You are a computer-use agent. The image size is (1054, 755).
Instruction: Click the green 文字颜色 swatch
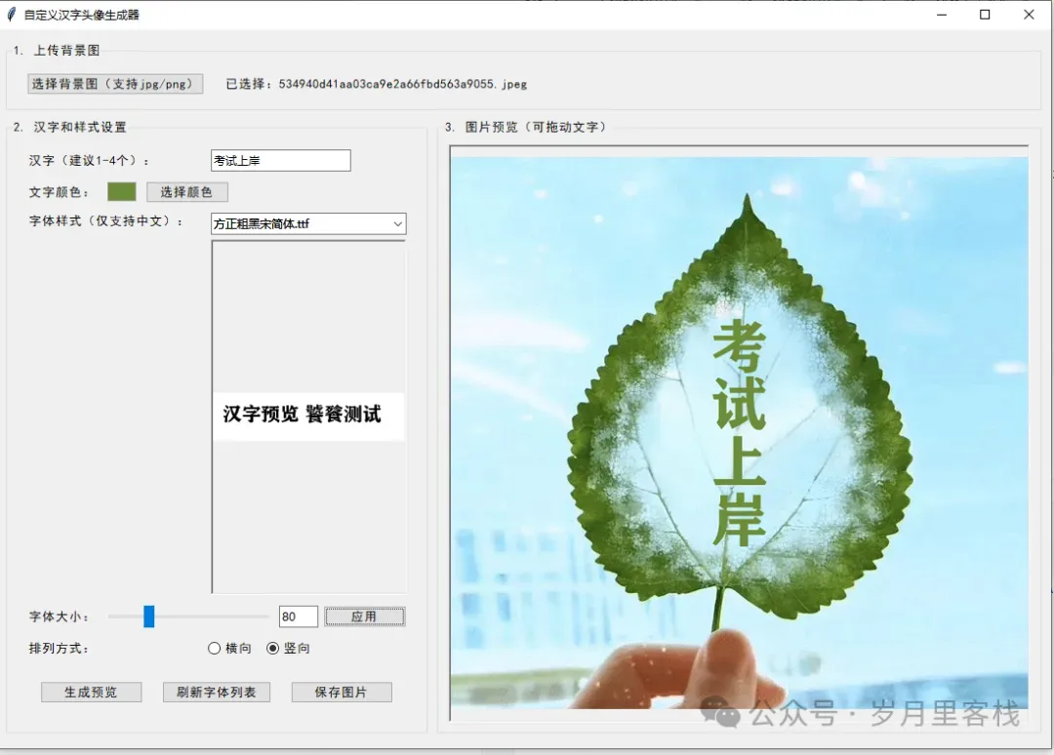click(x=122, y=192)
